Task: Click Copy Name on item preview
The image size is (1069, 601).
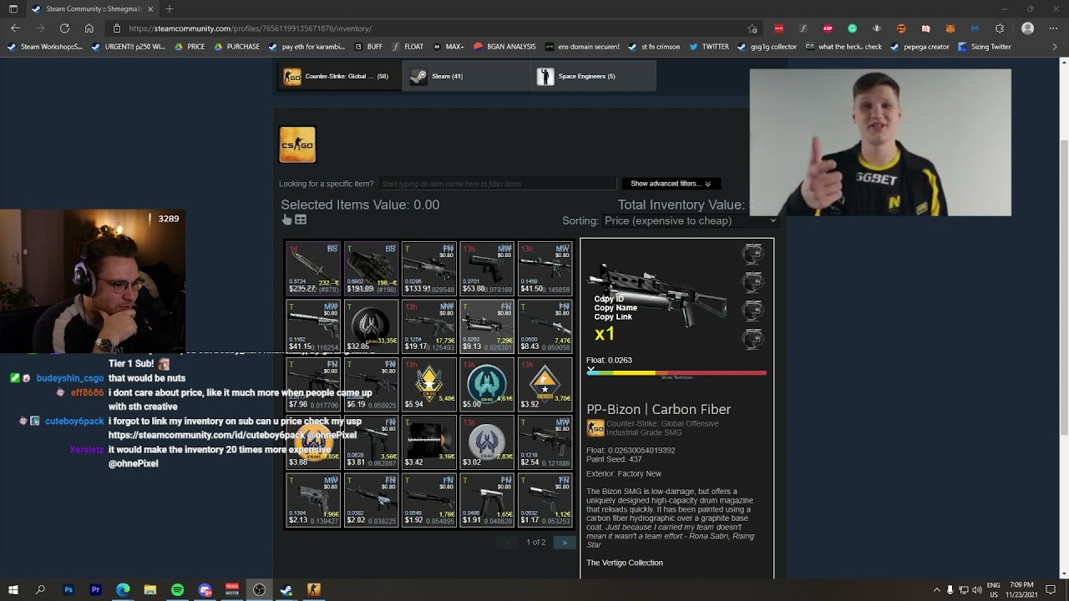Action: pos(616,308)
